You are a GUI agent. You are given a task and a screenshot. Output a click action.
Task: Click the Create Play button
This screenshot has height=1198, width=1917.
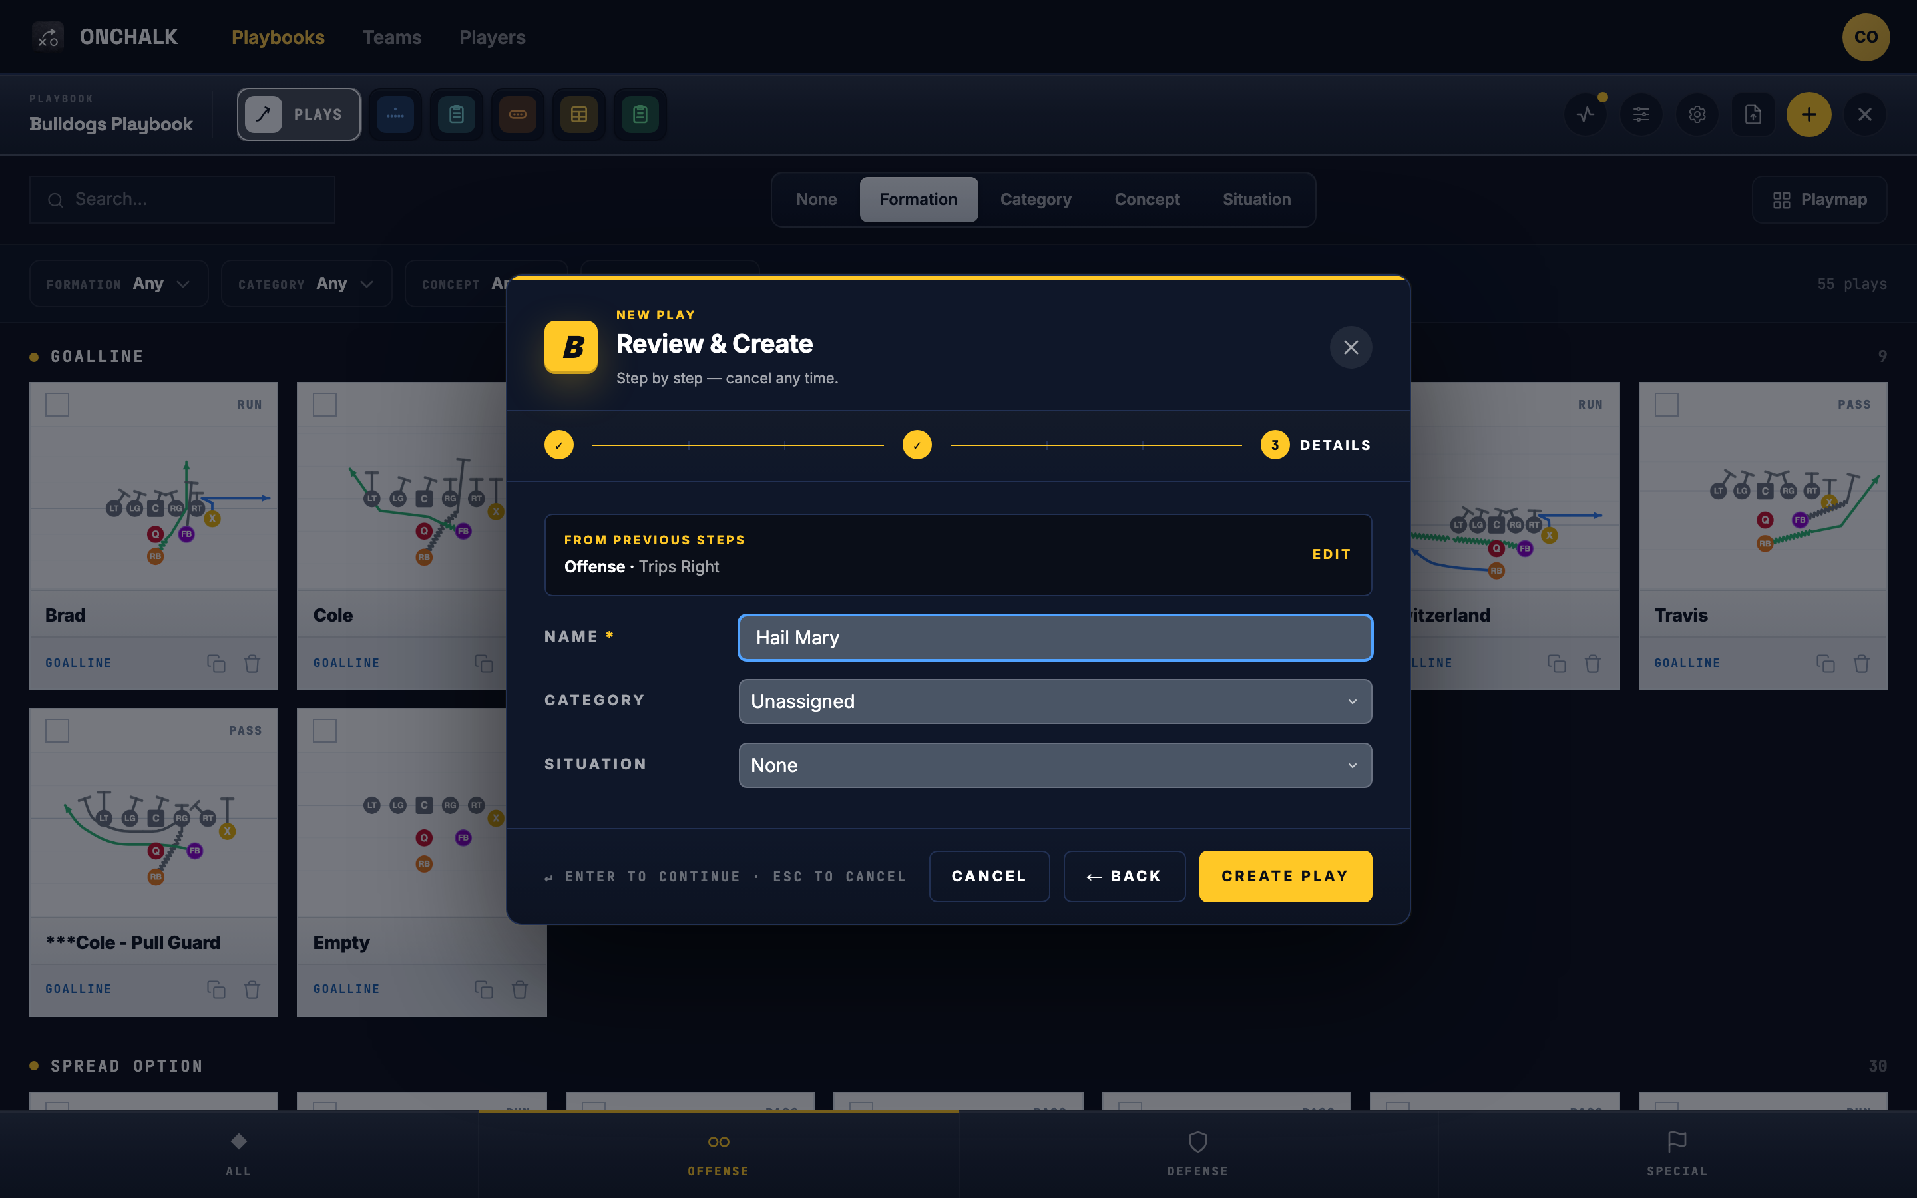(1285, 877)
